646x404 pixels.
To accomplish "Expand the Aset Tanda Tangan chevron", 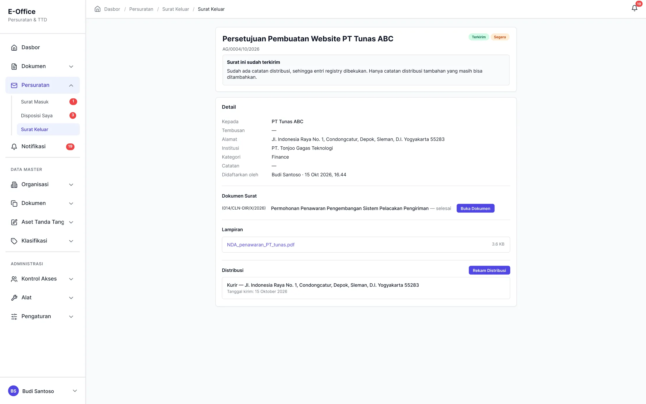I will pos(71,222).
